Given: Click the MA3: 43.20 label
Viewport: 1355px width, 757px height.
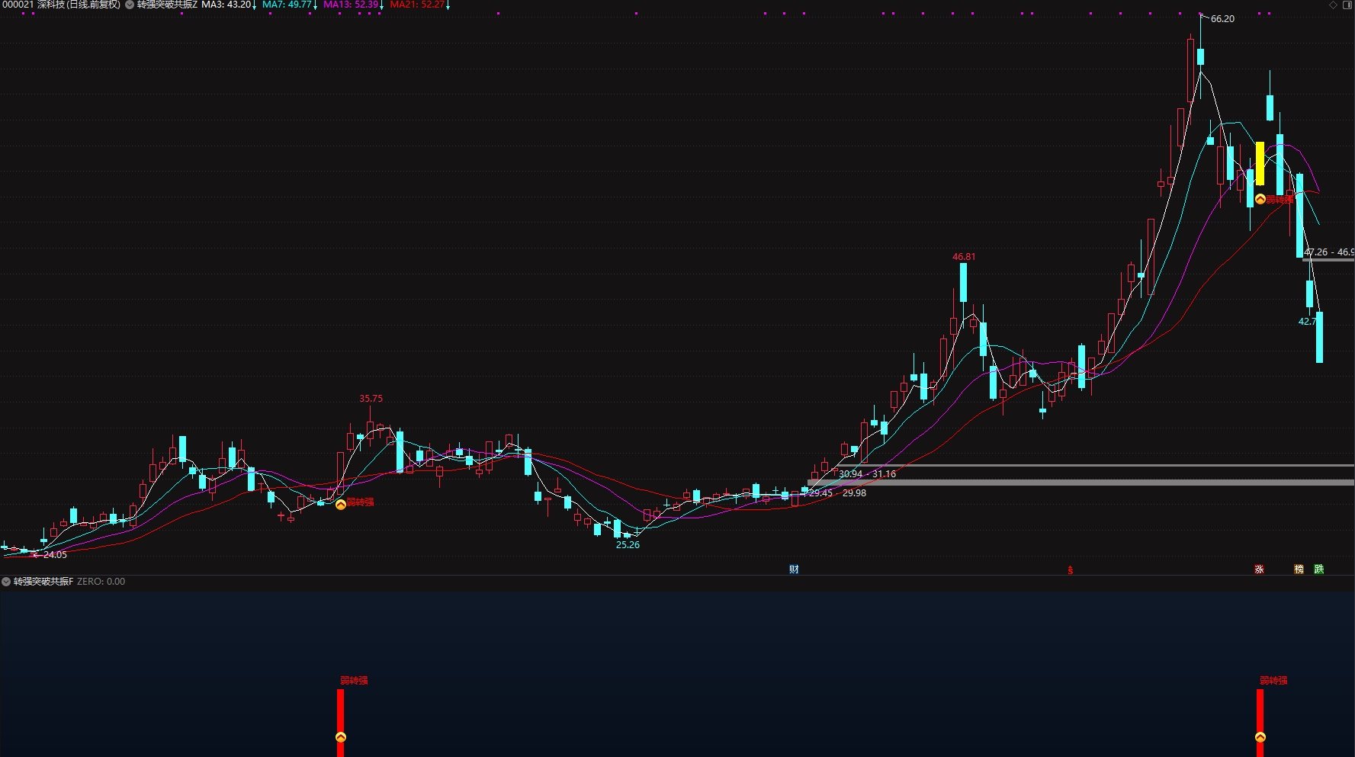Looking at the screenshot, I should coord(226,5).
